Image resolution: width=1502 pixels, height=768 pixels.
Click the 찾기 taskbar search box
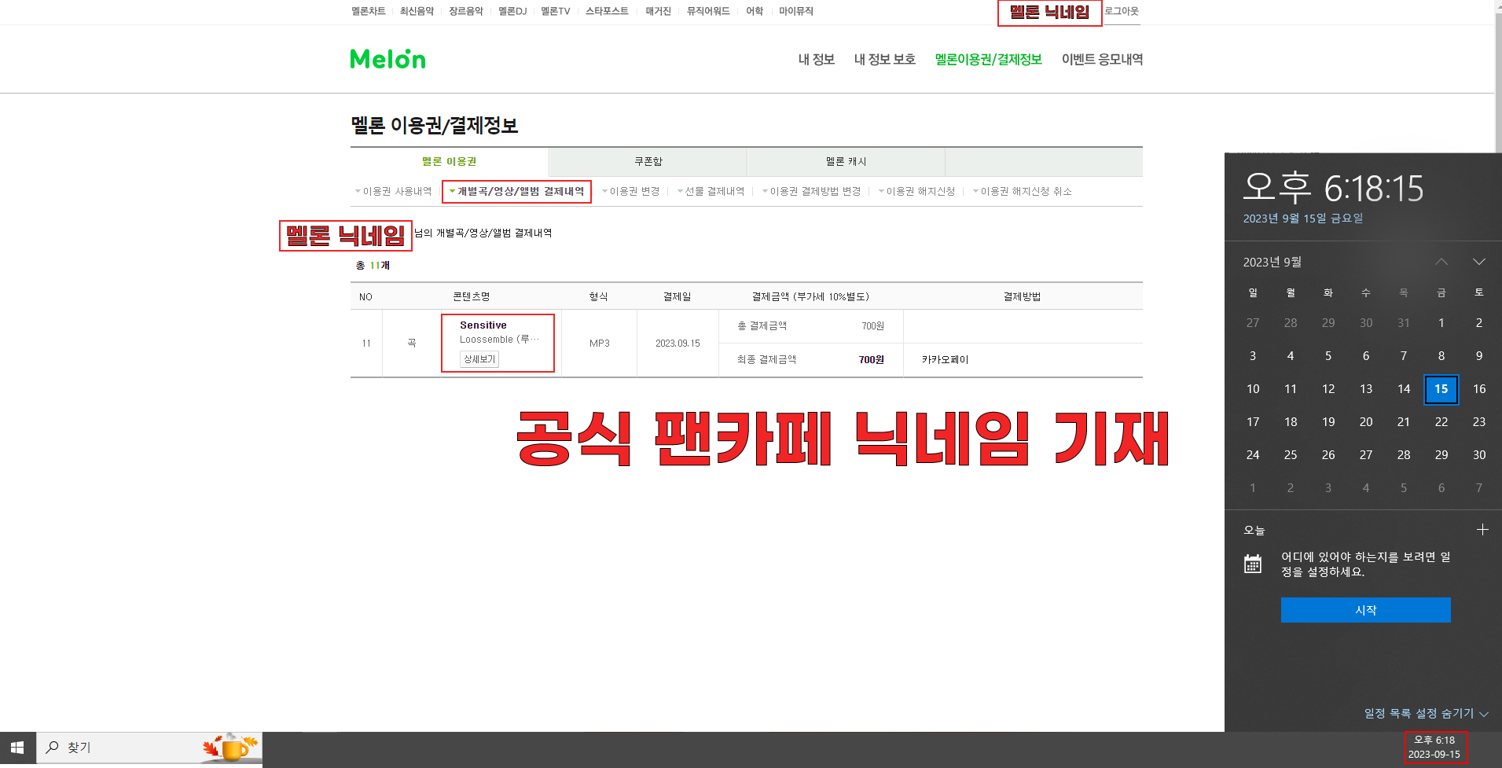149,748
